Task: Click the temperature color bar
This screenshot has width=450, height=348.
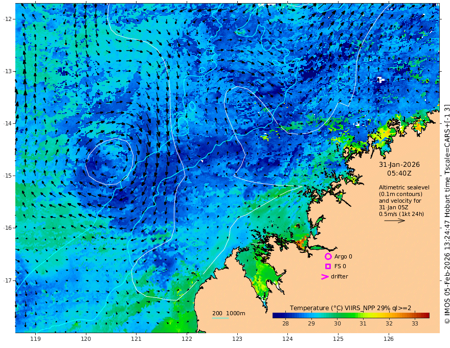Action: [x=351, y=315]
